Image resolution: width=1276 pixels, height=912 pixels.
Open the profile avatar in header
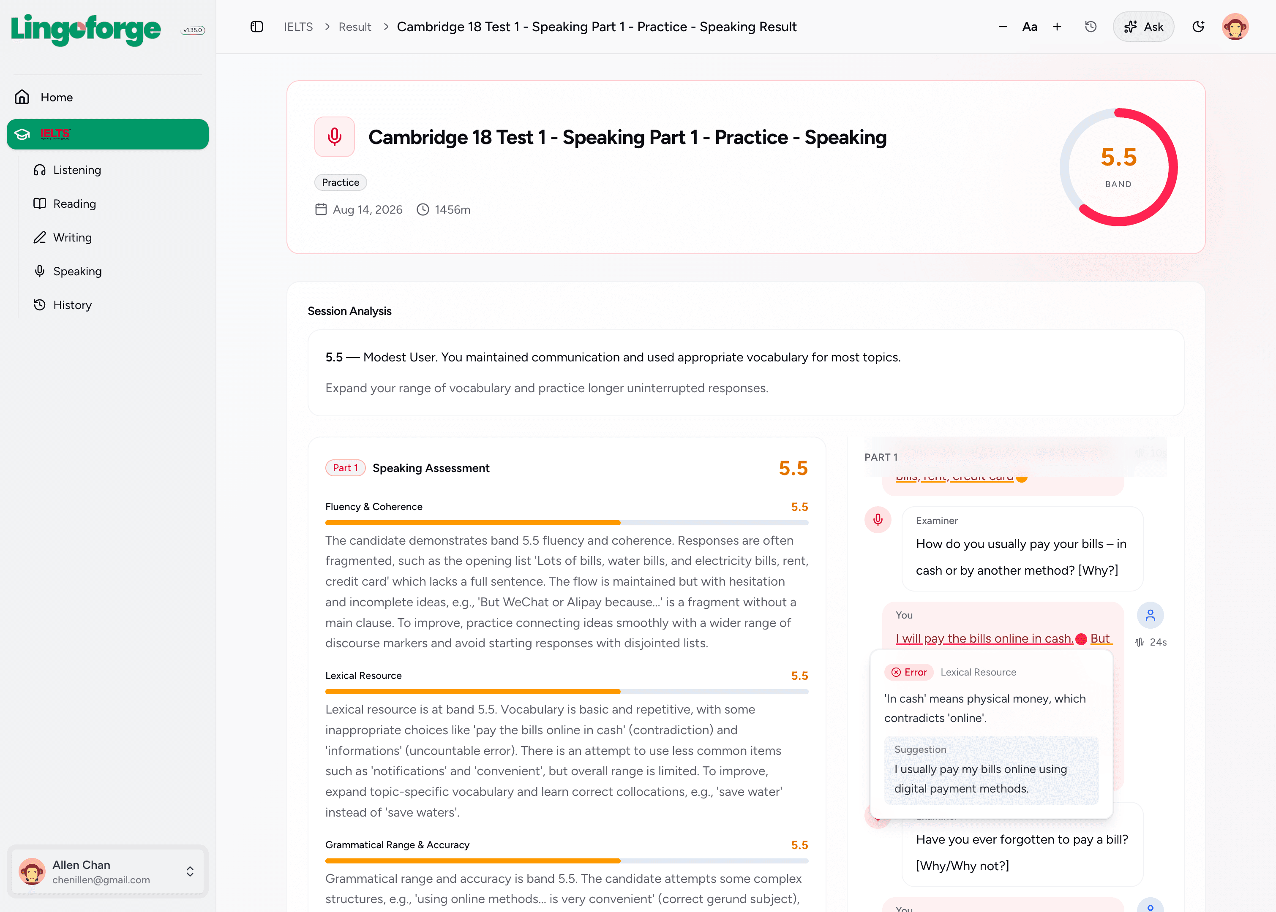(x=1235, y=27)
